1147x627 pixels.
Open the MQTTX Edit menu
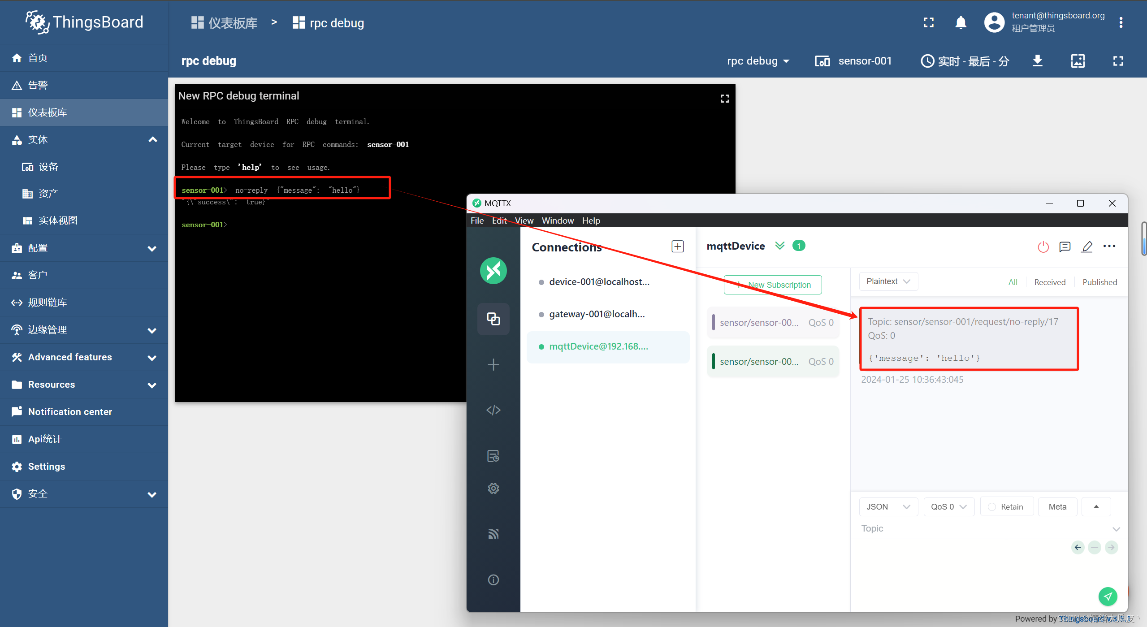pyautogui.click(x=499, y=221)
